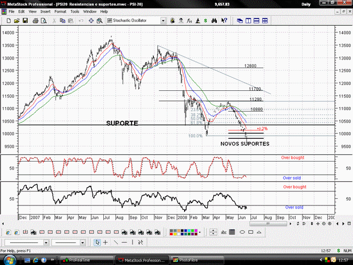
Task: Click the Open folder icon
Action: [17, 21]
